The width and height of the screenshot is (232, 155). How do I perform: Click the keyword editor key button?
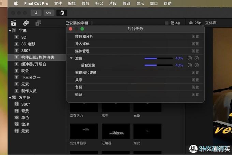tap(49, 13)
